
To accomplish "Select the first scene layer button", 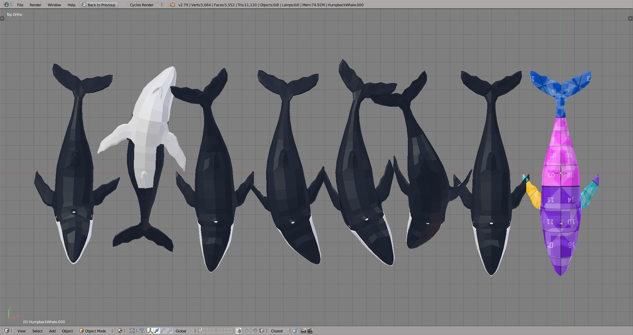I will coord(200,329).
